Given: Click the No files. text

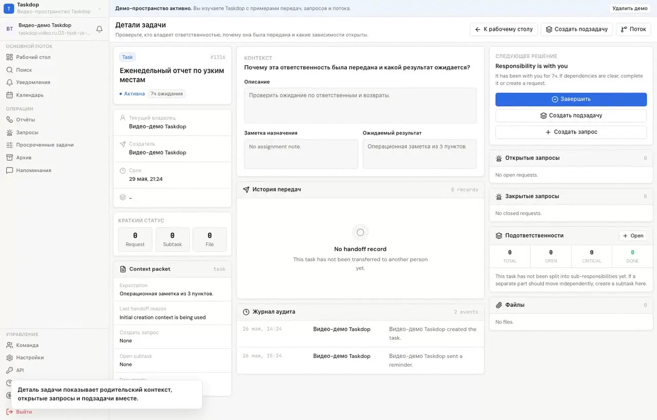Looking at the screenshot, I should click(x=505, y=322).
